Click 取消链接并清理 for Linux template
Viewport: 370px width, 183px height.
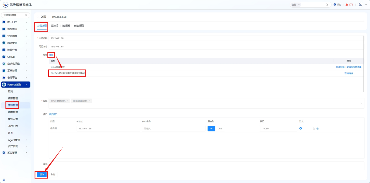(x=354, y=67)
